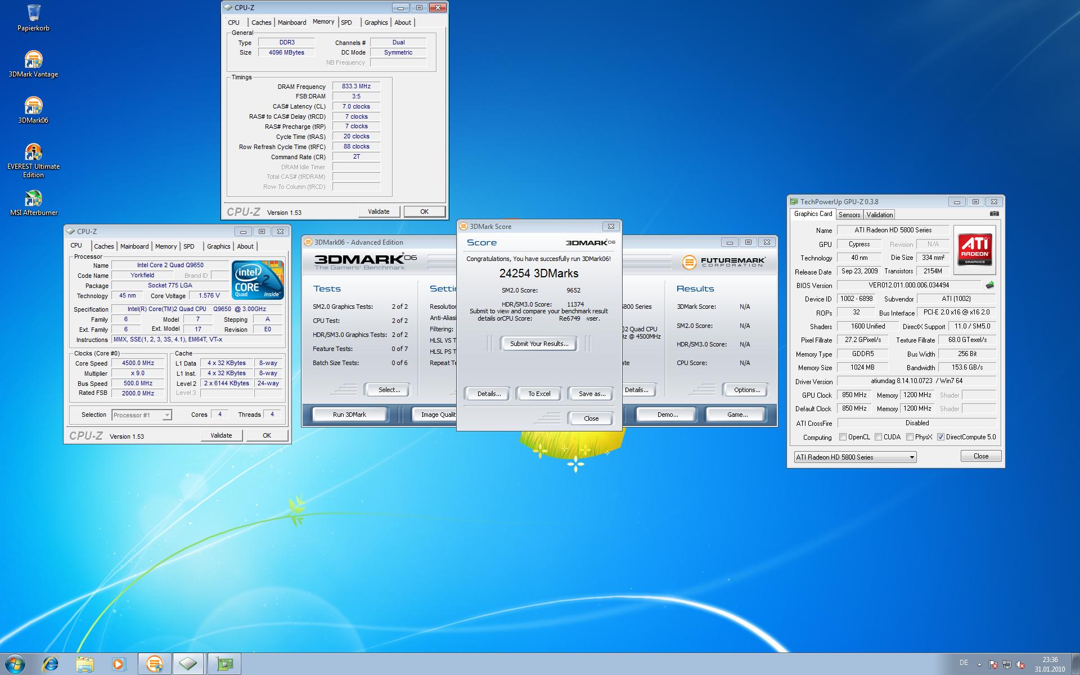Click Options button under Results
Image resolution: width=1080 pixels, height=675 pixels.
coord(746,390)
